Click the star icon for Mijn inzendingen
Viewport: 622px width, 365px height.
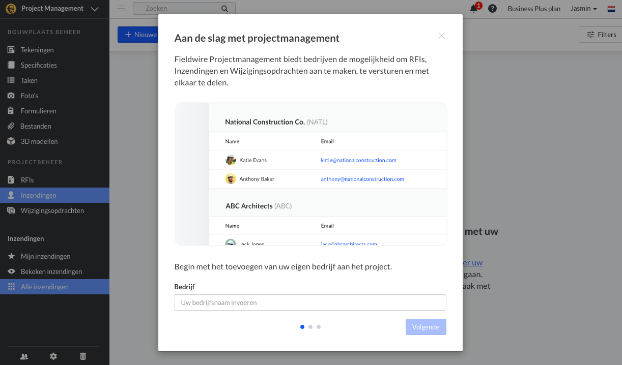point(11,256)
